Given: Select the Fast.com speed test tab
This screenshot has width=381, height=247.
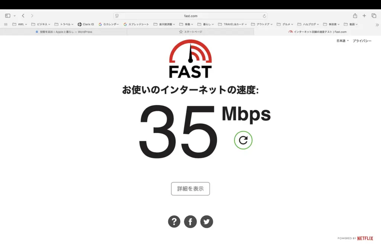Looking at the screenshot, I should click(317, 32).
